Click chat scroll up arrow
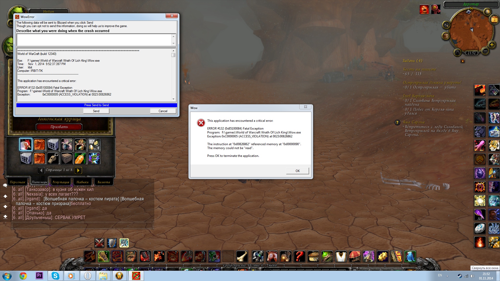The image size is (500, 281). click(5, 196)
